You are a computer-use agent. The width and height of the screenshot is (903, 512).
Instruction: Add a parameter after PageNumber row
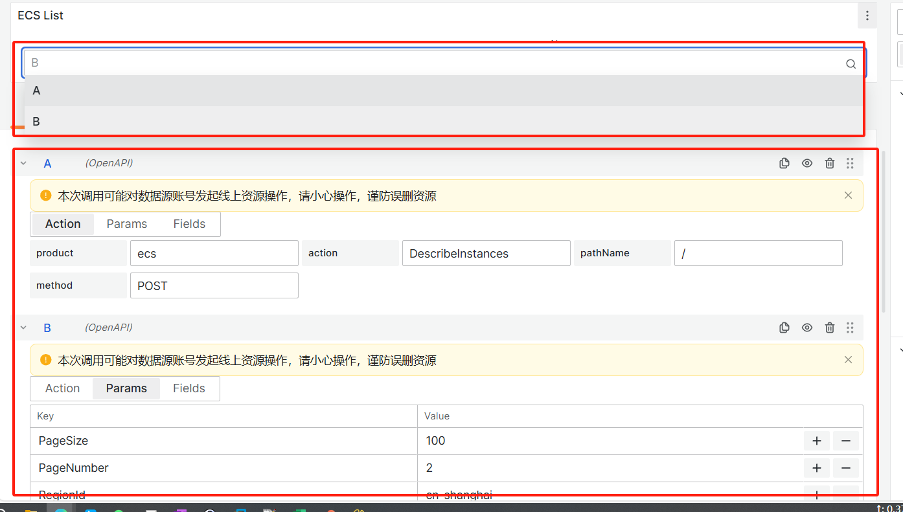(817, 468)
